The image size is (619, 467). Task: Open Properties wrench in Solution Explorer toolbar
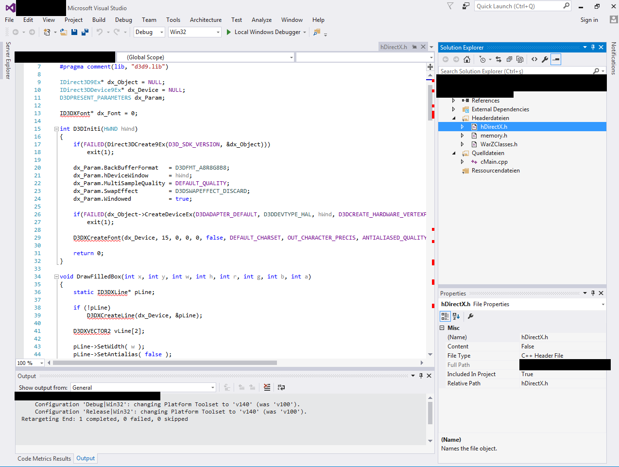pos(545,59)
